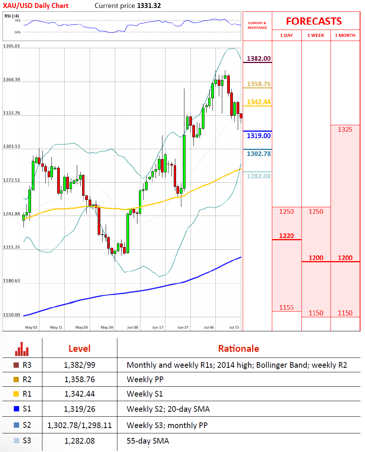Click the 1302.78 support level label
This screenshot has height=452, width=365.
(259, 154)
